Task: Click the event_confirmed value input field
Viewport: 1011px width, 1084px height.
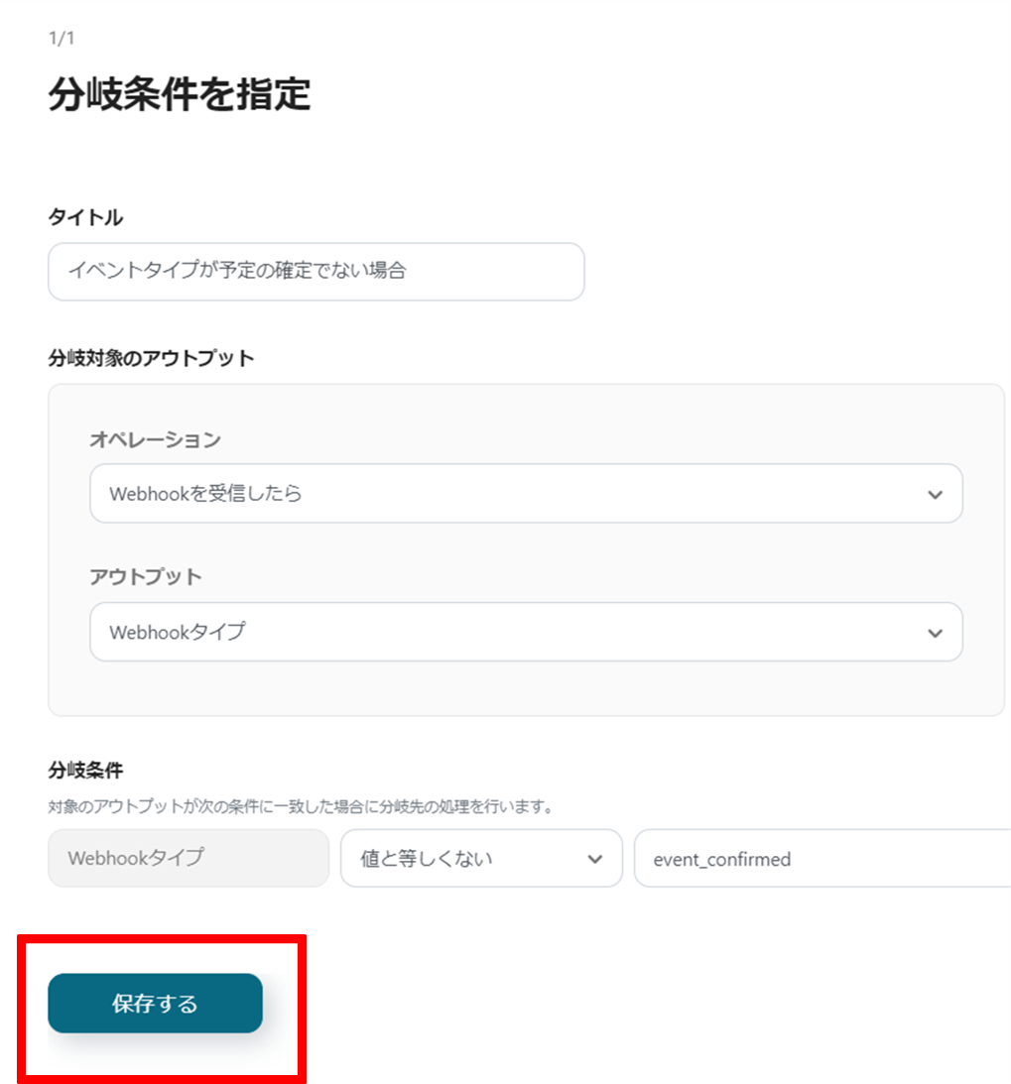Action: (823, 859)
